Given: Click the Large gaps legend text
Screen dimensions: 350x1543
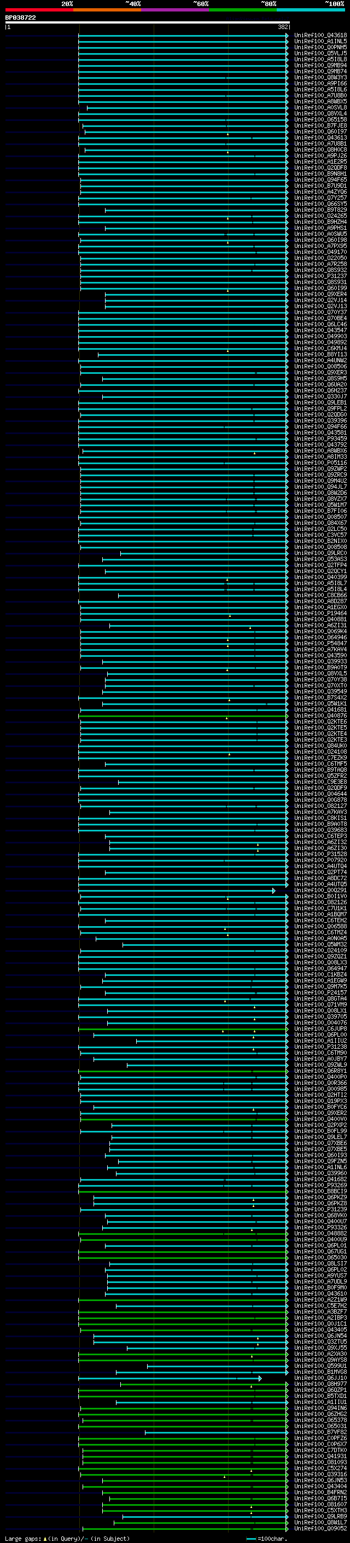Looking at the screenshot, I should [x=67, y=1539].
